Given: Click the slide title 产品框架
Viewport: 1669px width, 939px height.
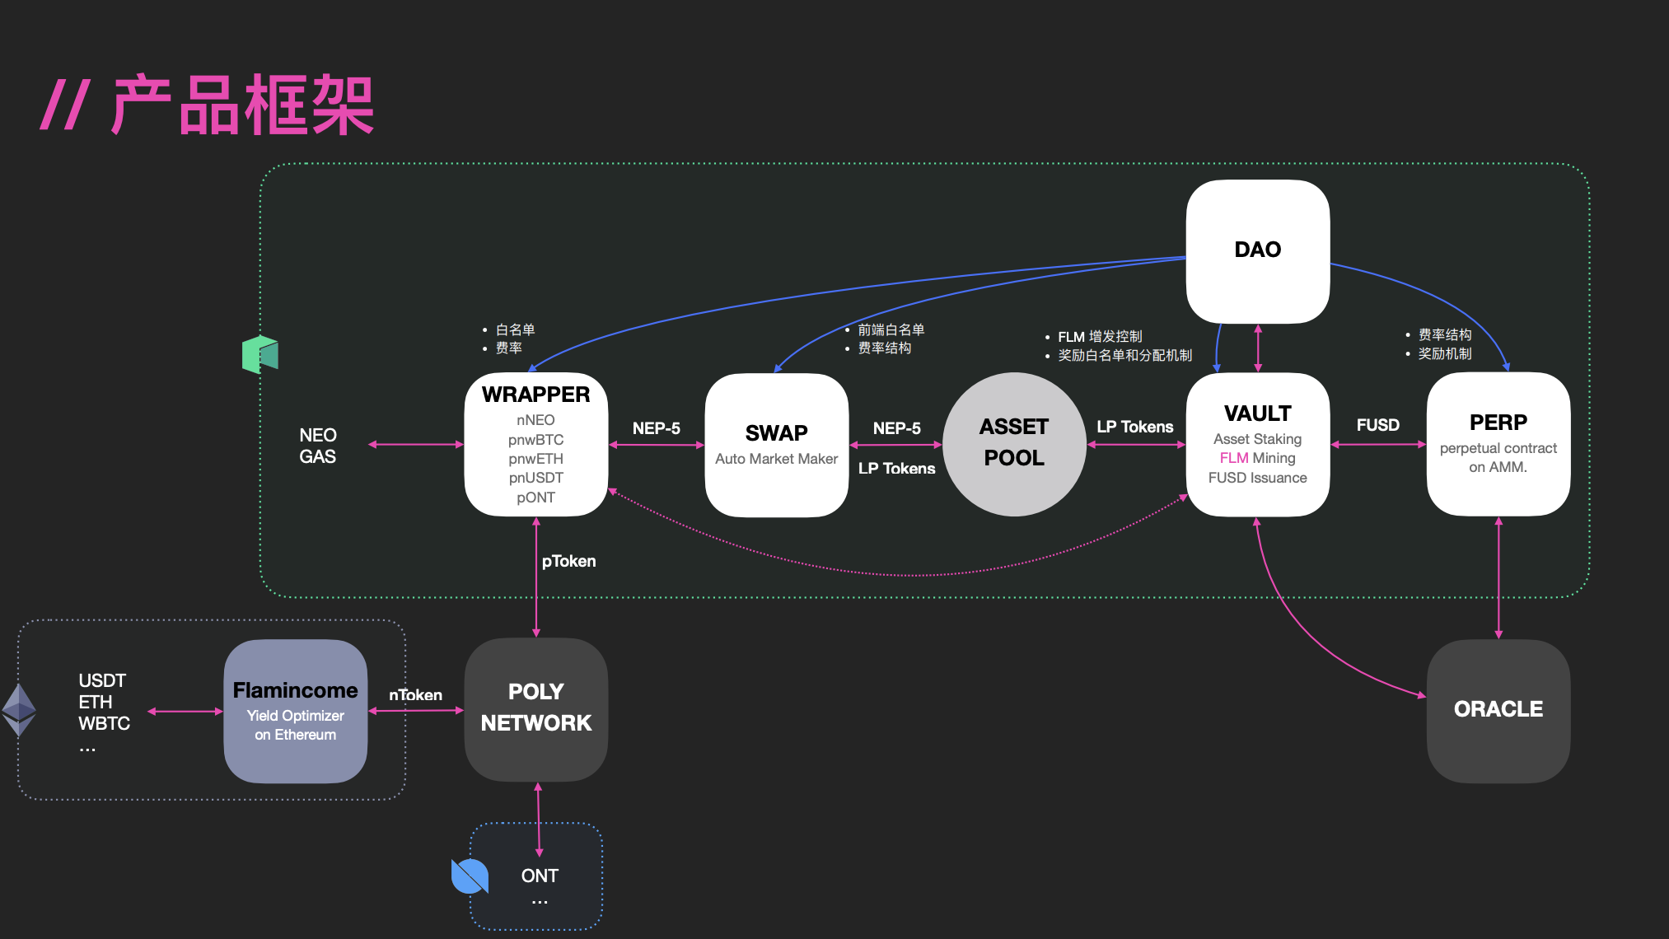Looking at the screenshot, I should 243,105.
